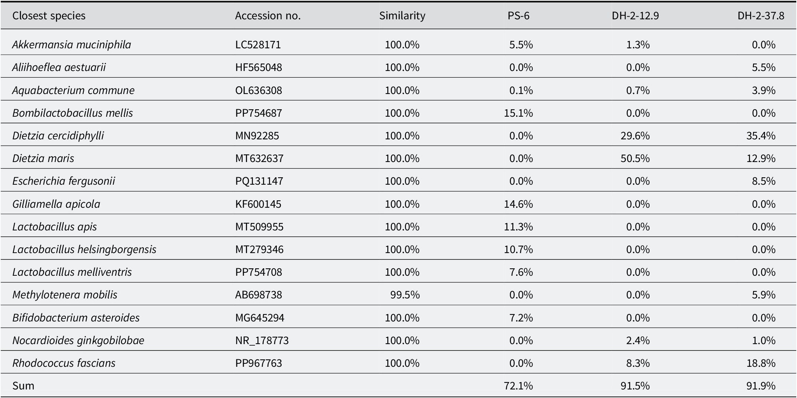Click the DH-2-12.9 column header

point(636,16)
